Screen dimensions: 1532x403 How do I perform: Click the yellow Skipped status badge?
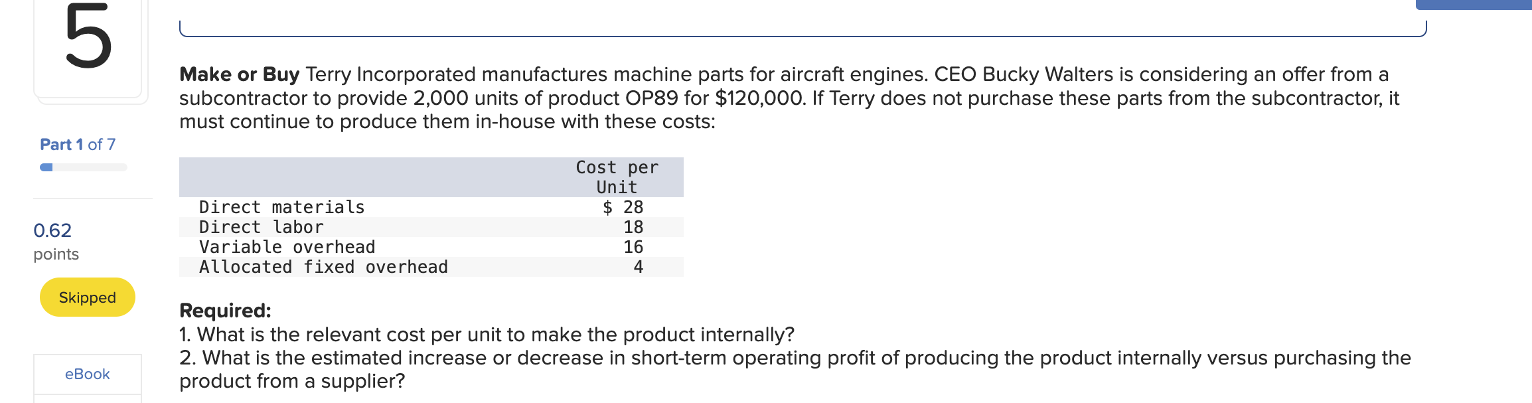pyautogui.click(x=87, y=297)
